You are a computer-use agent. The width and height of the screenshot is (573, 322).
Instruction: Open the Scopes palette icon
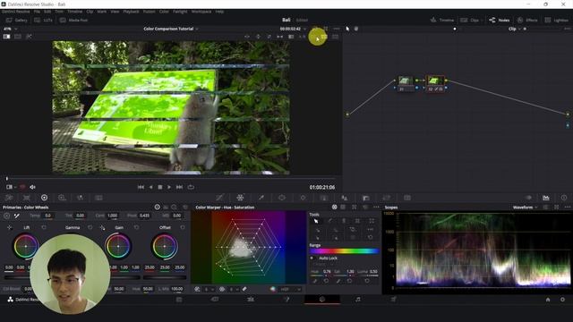[x=546, y=198]
